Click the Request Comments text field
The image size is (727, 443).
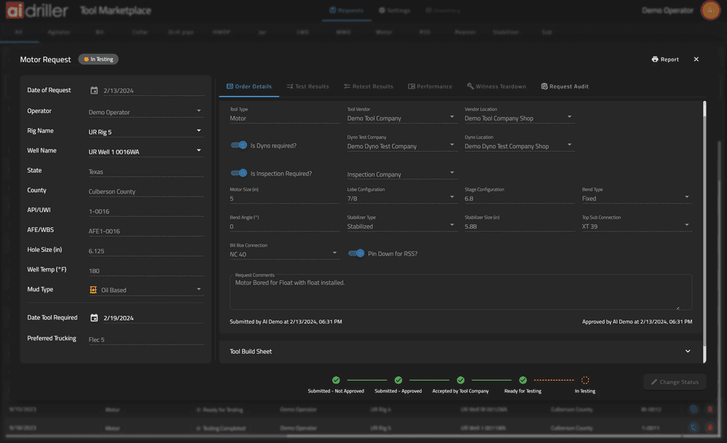pyautogui.click(x=460, y=293)
